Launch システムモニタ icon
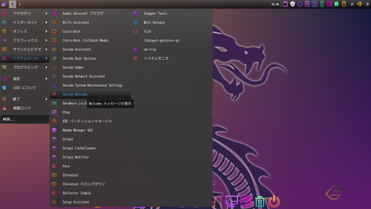The image size is (371, 209). 135,58
